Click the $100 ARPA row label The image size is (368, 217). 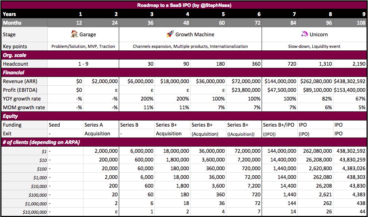[24, 169]
